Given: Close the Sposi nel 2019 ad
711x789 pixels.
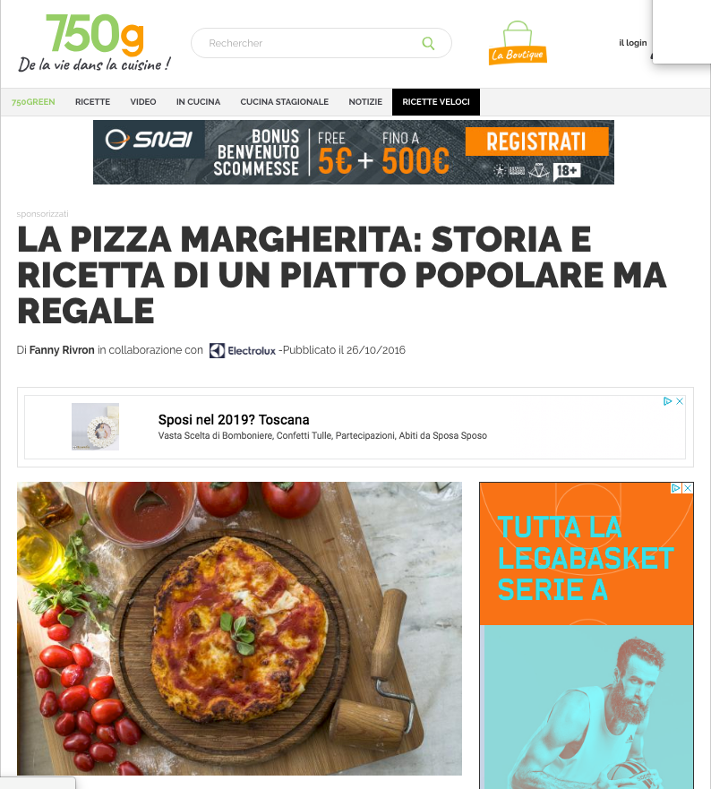Looking at the screenshot, I should coord(680,401).
